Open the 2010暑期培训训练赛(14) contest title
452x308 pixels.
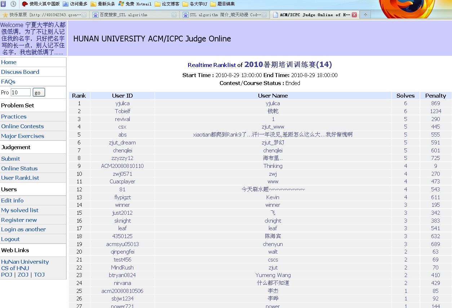pyautogui.click(x=288, y=64)
